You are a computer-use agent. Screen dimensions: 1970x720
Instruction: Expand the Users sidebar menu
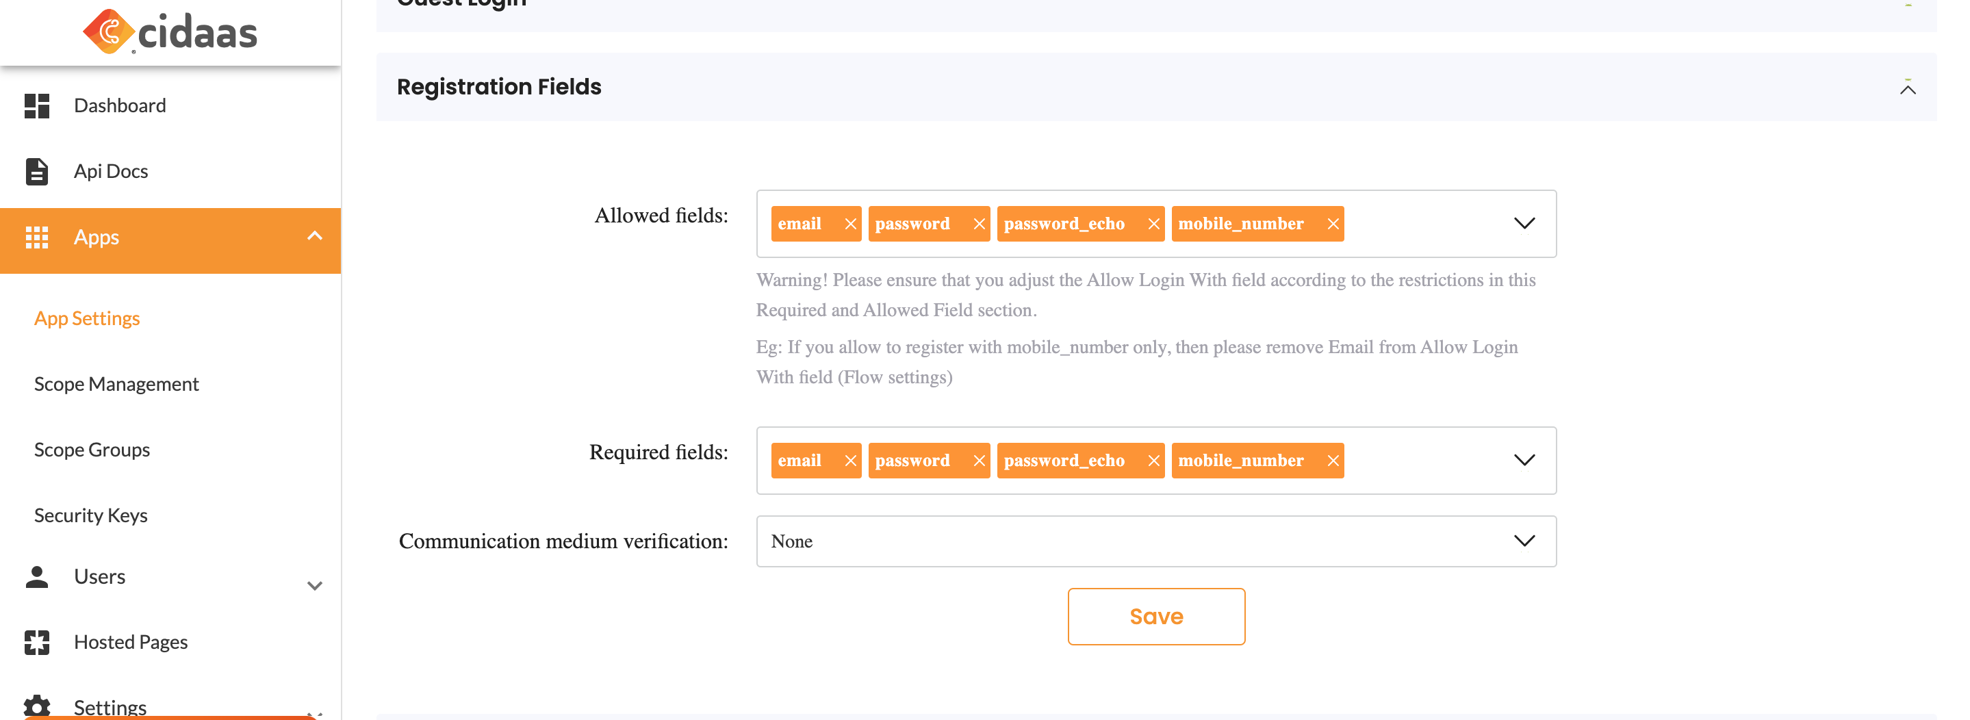tap(314, 585)
